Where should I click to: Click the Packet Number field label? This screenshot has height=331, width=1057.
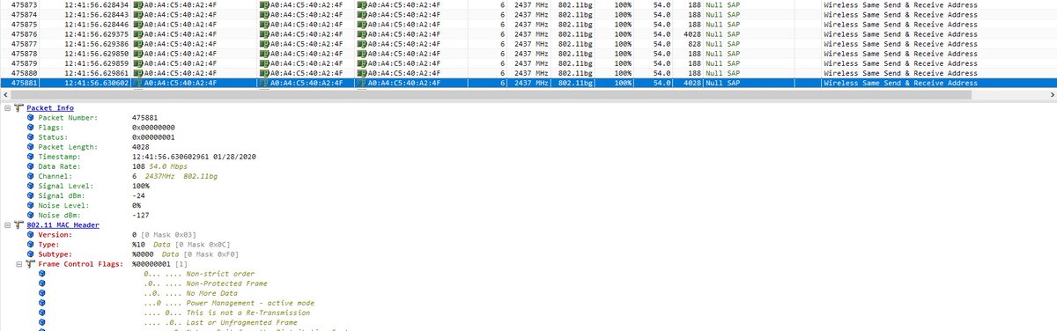click(69, 117)
